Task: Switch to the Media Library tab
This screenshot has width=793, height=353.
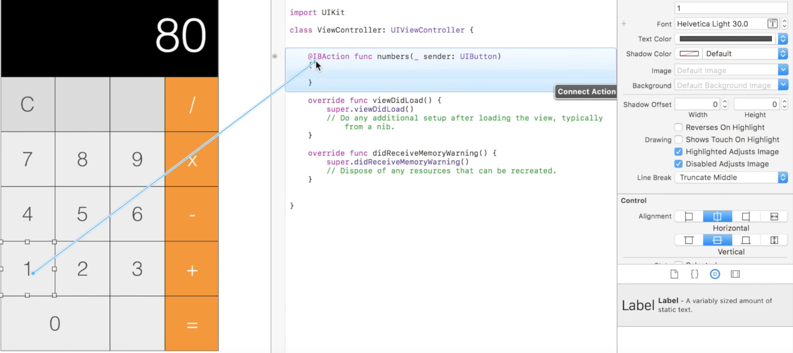Action: (x=736, y=274)
